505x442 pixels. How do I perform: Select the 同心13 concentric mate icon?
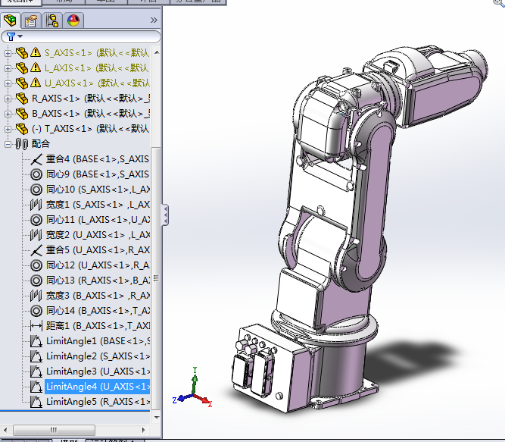click(x=36, y=281)
